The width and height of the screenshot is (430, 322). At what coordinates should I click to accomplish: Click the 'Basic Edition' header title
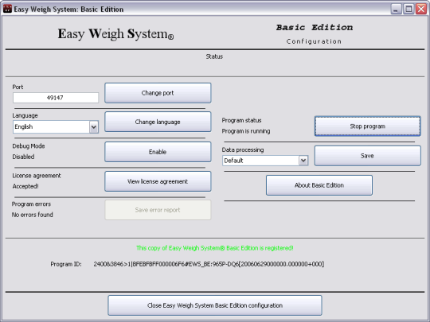tap(315, 27)
